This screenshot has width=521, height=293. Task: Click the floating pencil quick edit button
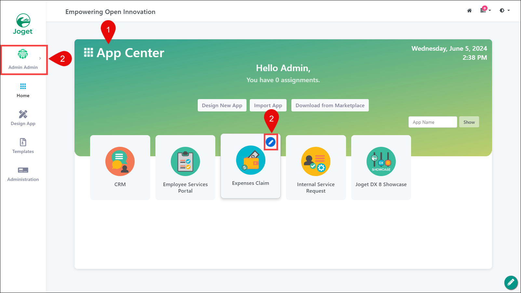511,282
